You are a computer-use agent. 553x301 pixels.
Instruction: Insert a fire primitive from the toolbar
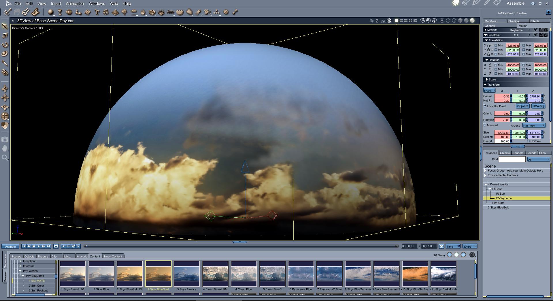coord(143,12)
